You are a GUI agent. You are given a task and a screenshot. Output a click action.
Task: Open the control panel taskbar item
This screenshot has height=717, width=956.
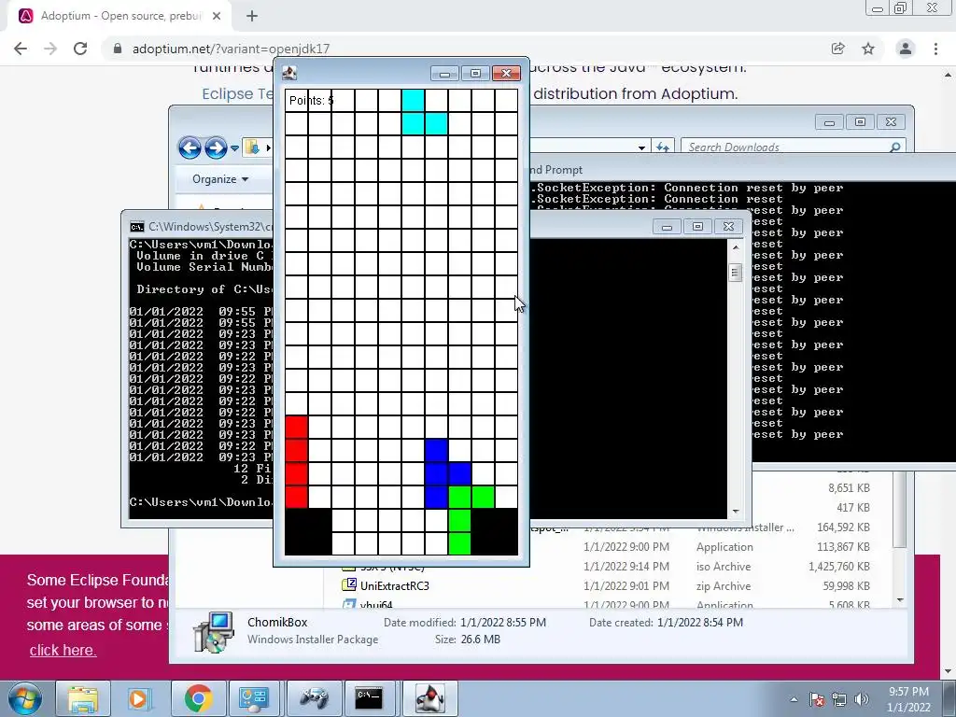(x=254, y=698)
